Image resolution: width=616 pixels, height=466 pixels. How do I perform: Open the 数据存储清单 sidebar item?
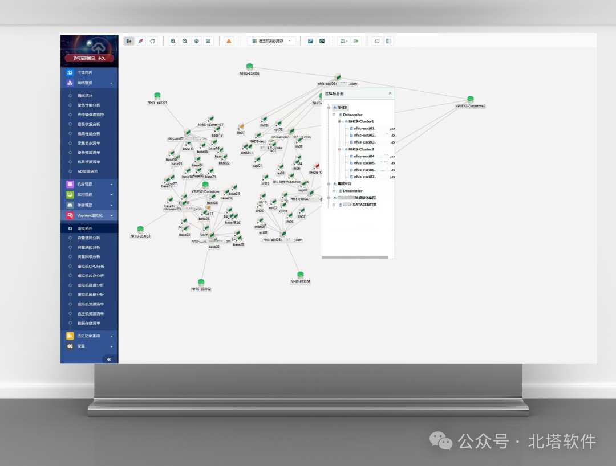(x=89, y=323)
